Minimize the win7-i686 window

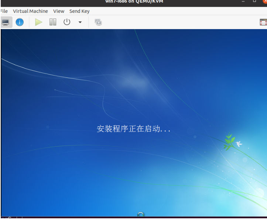point(243,1)
